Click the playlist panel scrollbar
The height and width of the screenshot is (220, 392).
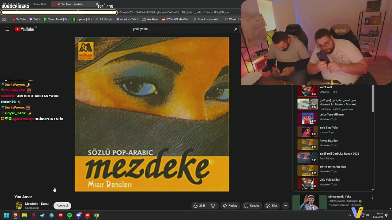(373, 98)
